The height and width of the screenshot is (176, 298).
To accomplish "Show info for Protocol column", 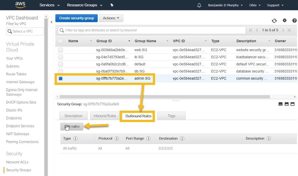I will [117, 139].
